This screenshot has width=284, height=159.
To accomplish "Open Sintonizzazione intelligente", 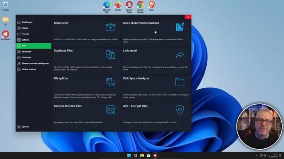I will [34, 64].
